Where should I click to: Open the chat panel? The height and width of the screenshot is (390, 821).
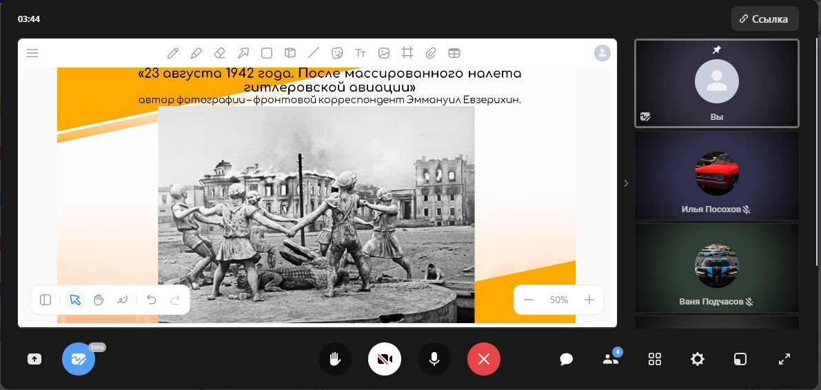[566, 359]
